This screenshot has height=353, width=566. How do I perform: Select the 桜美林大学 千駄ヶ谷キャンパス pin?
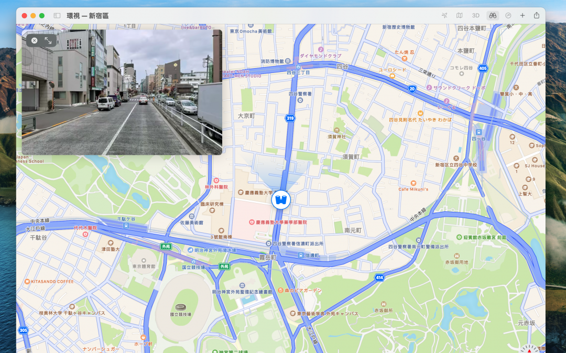[72, 307]
